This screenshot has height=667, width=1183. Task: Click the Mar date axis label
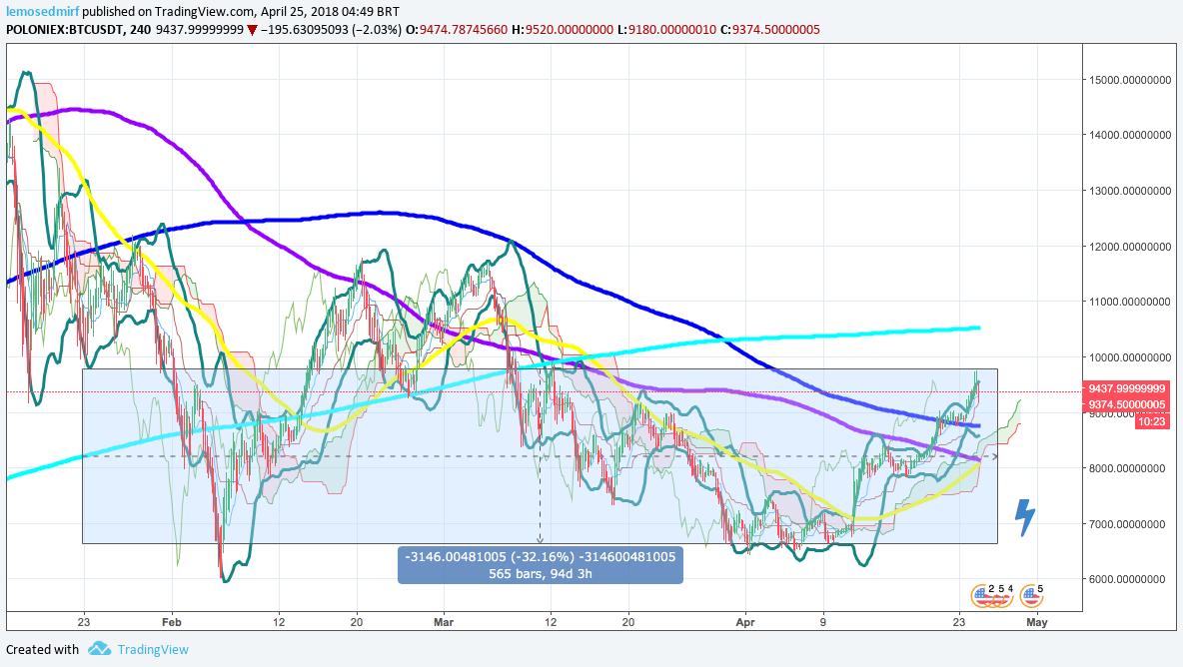(x=444, y=622)
